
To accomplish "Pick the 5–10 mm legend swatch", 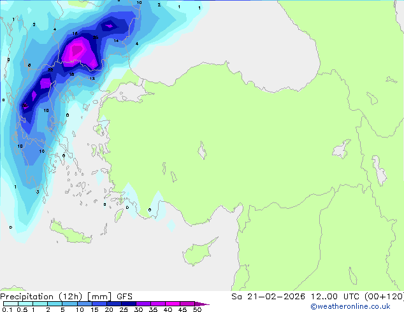I will coord(69,304).
